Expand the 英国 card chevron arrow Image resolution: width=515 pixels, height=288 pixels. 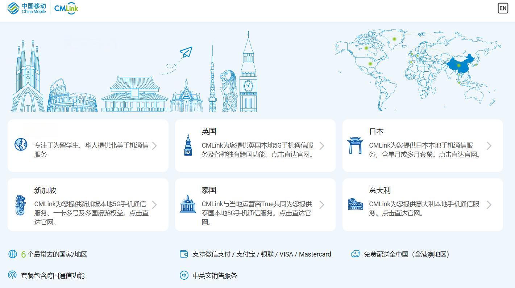(322, 146)
